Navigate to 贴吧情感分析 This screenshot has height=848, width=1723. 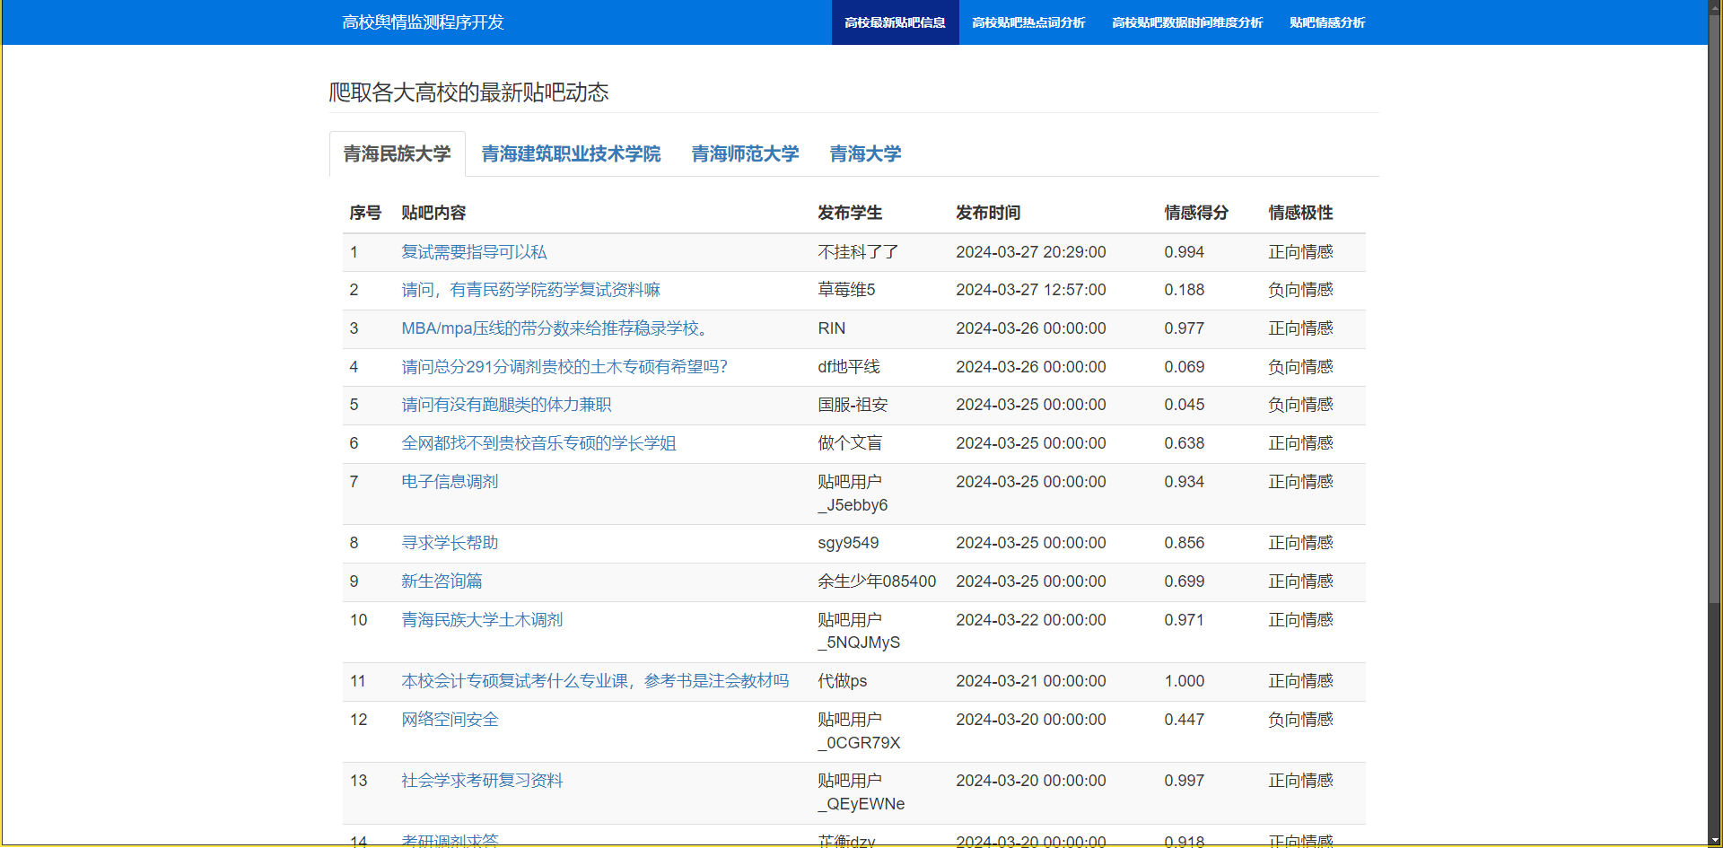(x=1327, y=22)
